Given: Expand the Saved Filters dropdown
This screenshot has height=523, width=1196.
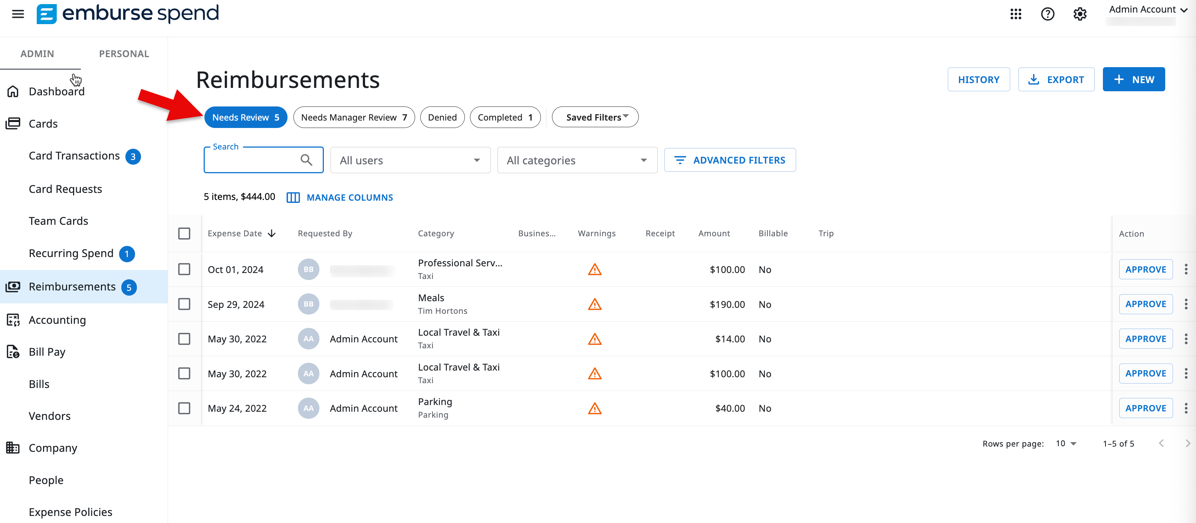Looking at the screenshot, I should pyautogui.click(x=595, y=117).
